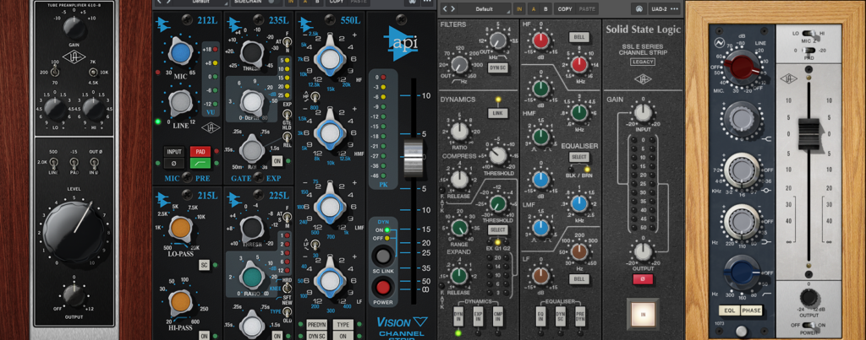Select the B comparison slot in SSL toolbar
The width and height of the screenshot is (866, 340).
point(545,8)
